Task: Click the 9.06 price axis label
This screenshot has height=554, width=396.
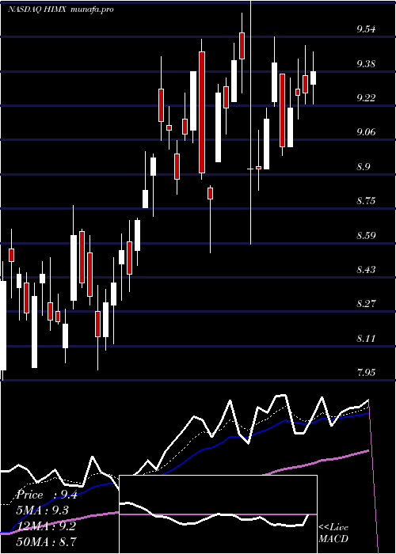Action: [366, 132]
